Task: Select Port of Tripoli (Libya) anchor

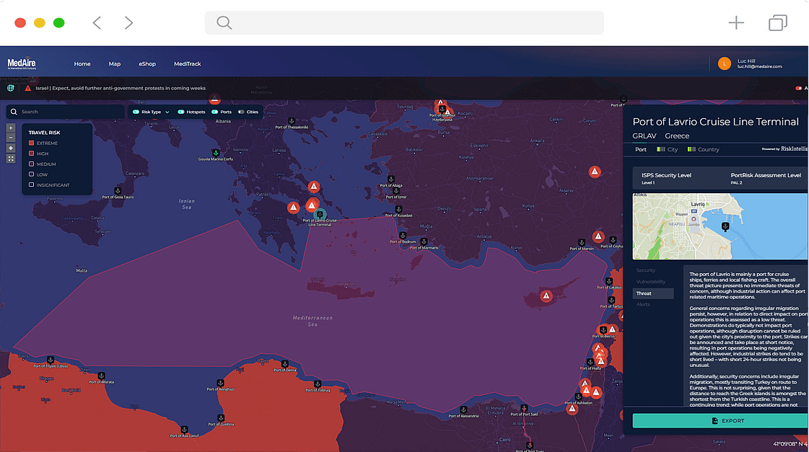Action: coord(50,360)
